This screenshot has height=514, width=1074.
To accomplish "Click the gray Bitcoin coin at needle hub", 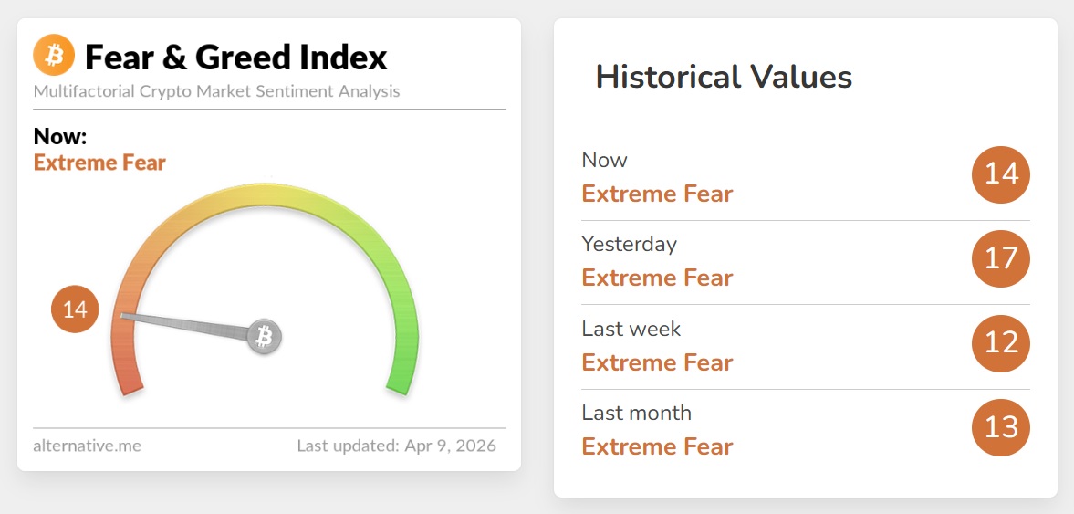I will click(x=265, y=337).
